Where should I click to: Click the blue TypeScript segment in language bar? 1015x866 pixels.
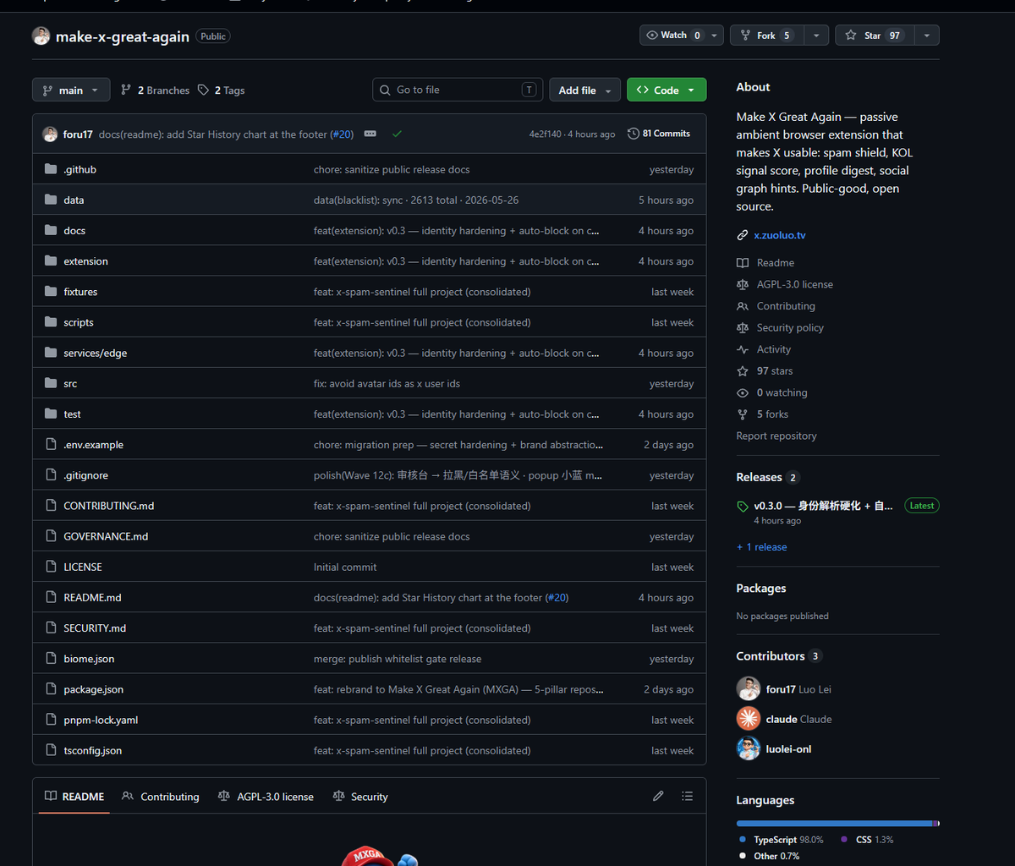[834, 823]
